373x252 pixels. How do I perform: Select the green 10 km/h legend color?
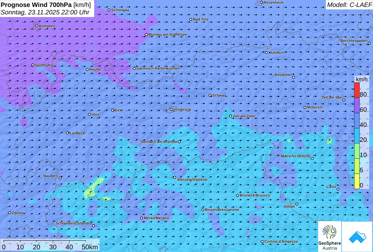(357, 151)
